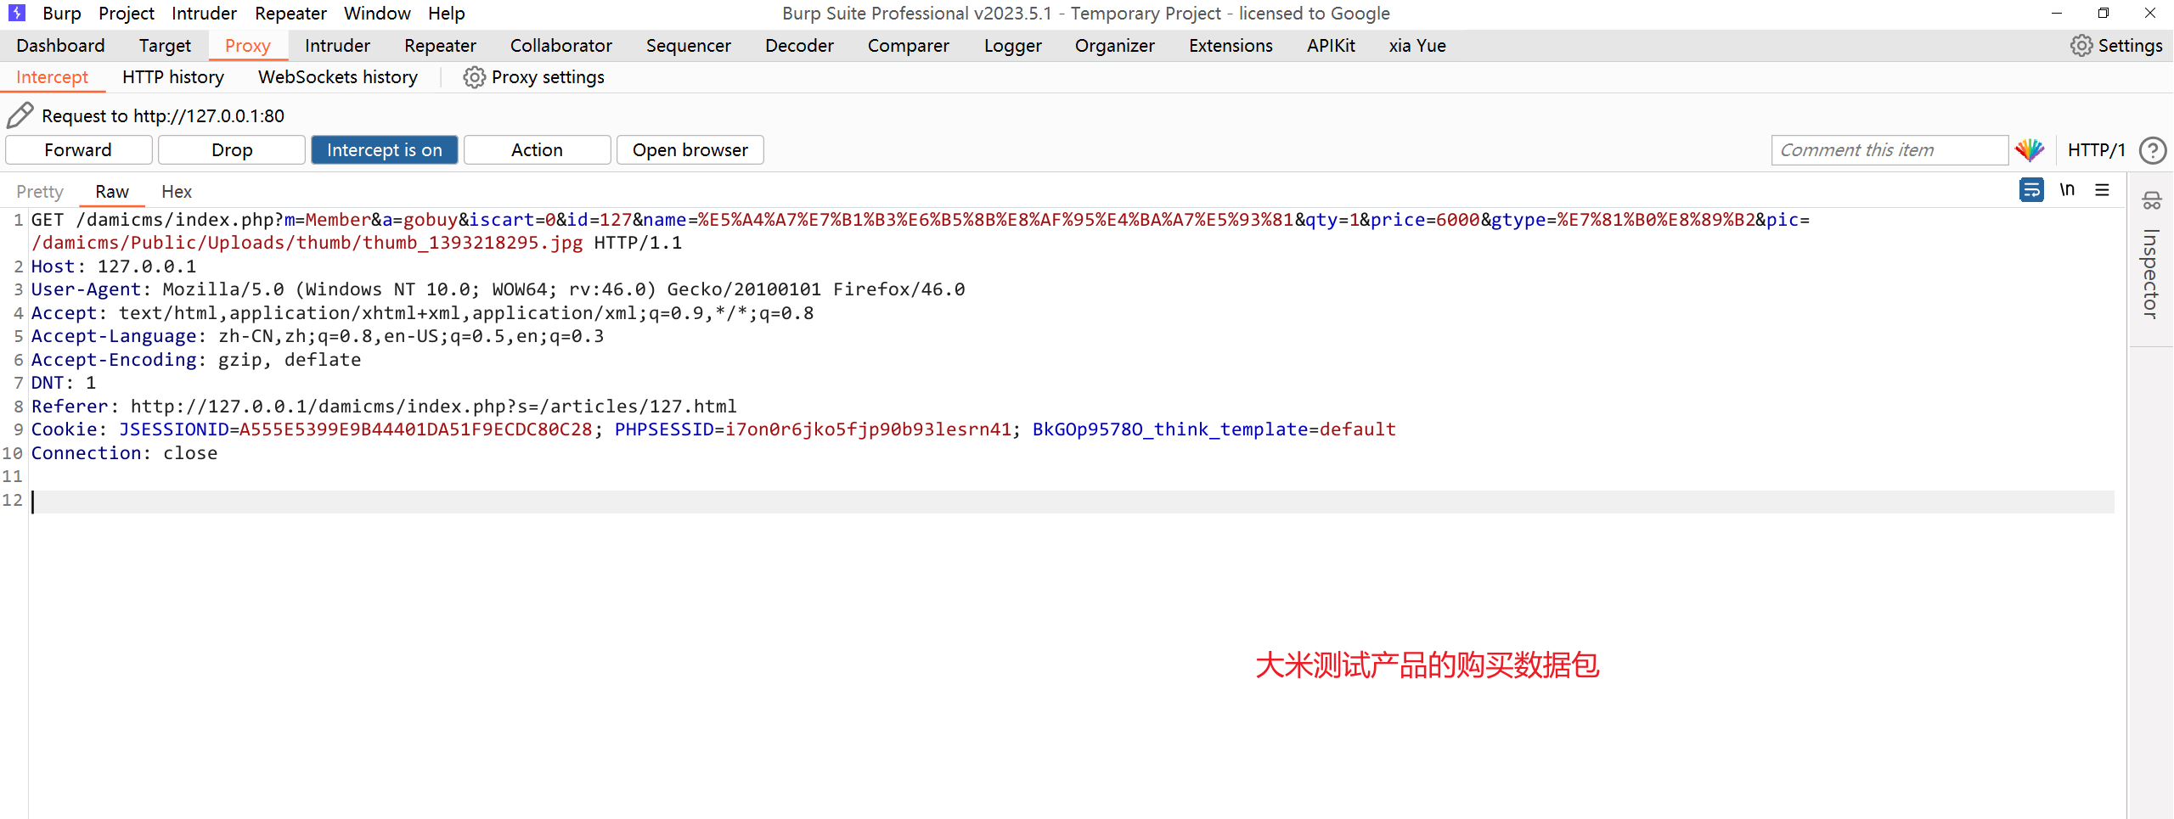
Task: Toggle the Intercept is on button
Action: click(385, 150)
